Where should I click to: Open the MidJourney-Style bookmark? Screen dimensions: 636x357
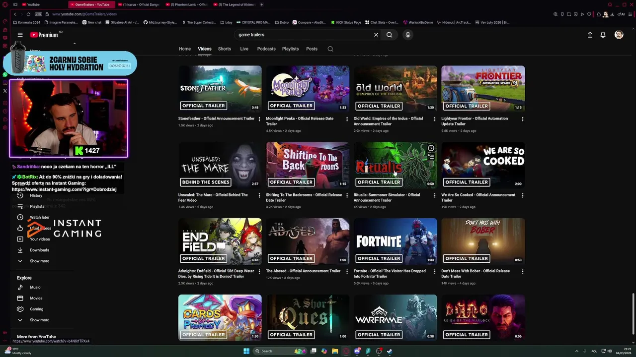tap(160, 22)
